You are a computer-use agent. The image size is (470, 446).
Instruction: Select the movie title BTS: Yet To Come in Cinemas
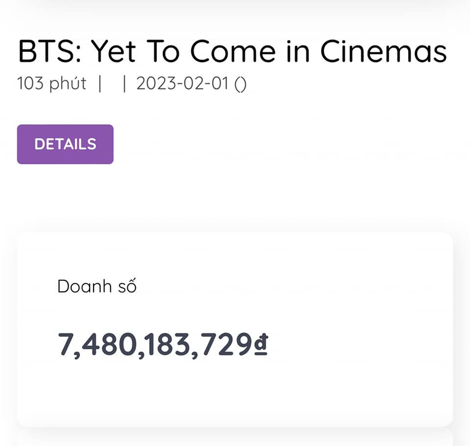(232, 52)
